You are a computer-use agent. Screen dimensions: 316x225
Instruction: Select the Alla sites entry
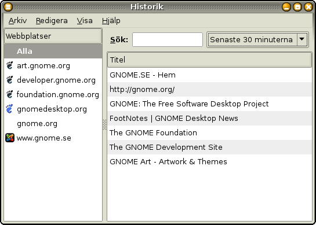[x=53, y=51]
